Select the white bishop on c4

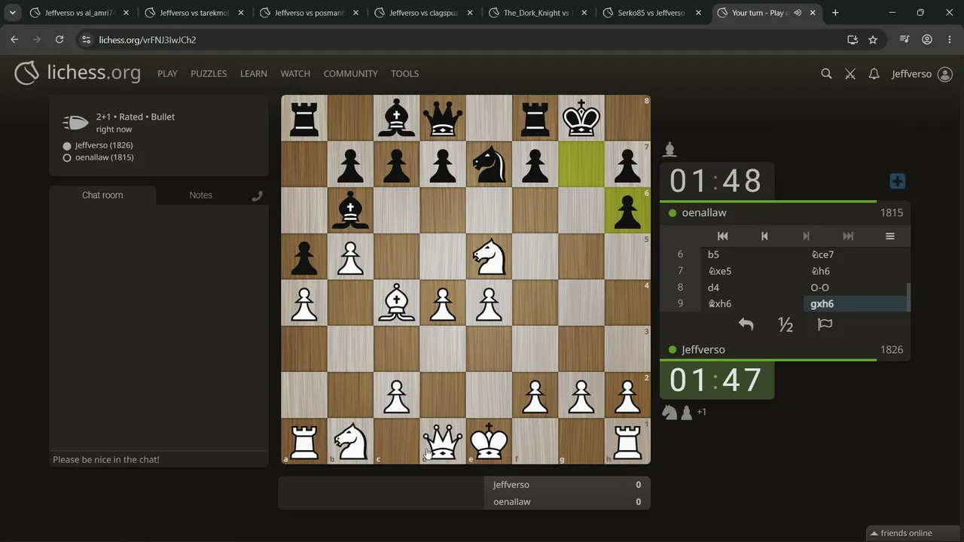click(x=397, y=303)
